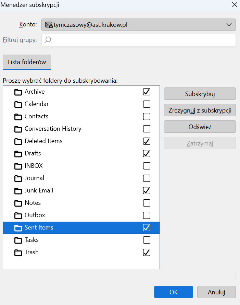Image resolution: width=240 pixels, height=305 pixels.
Task: Click Zrezygnuj z subskrypcji button
Action: pyautogui.click(x=200, y=110)
